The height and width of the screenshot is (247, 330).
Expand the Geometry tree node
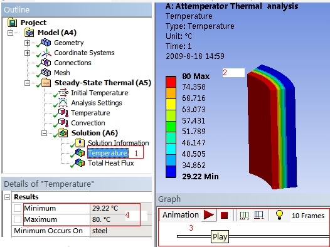(27, 43)
